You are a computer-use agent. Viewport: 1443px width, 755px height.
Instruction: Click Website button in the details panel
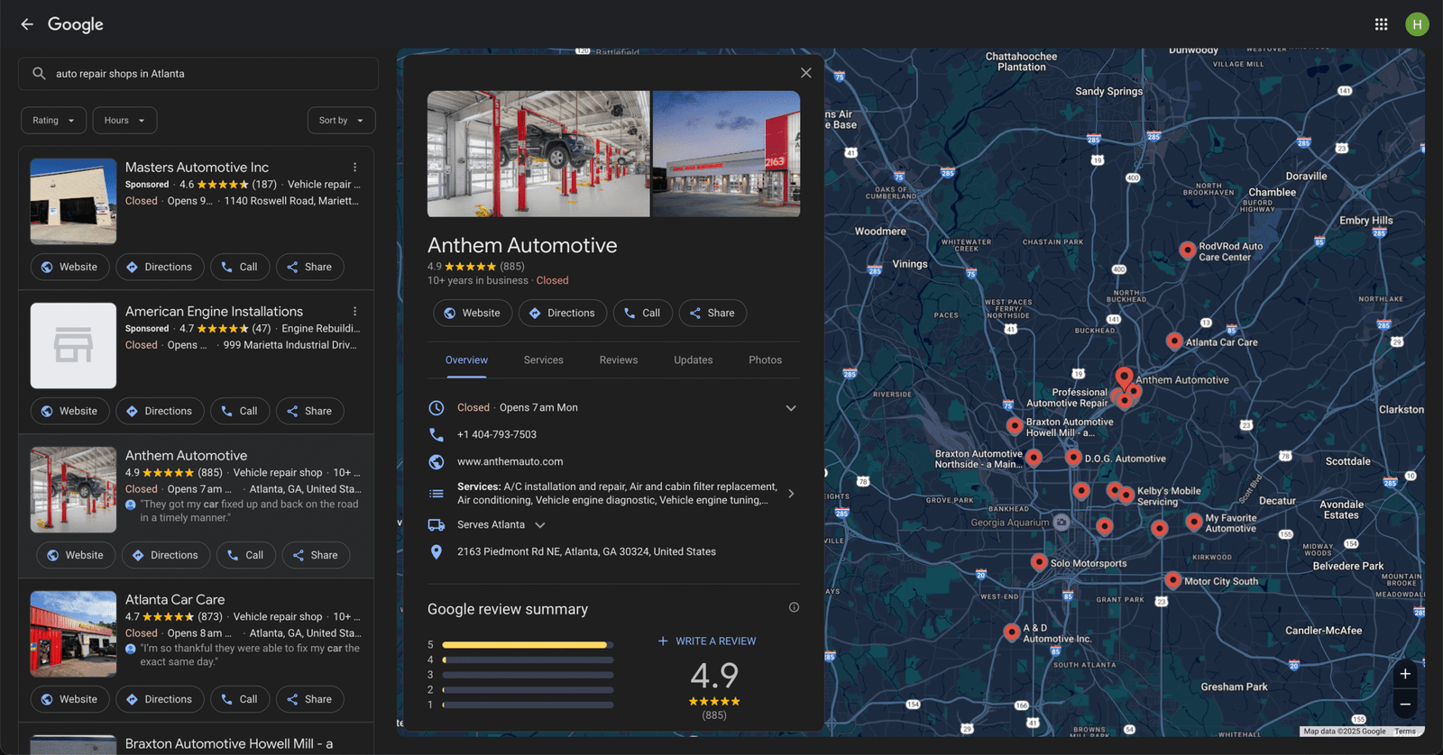(x=473, y=313)
